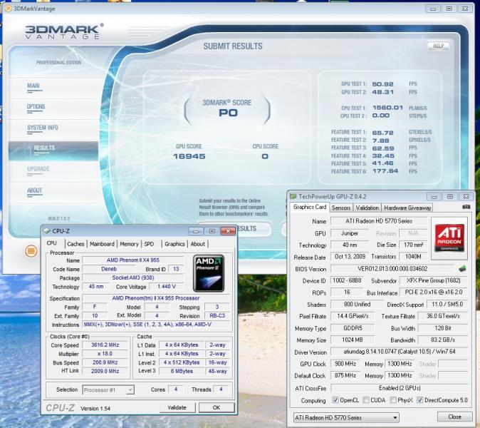Open the ATI Radeon HD 5770 Series dropdown
Image resolution: width=480 pixels, height=428 pixels.
[x=346, y=417]
